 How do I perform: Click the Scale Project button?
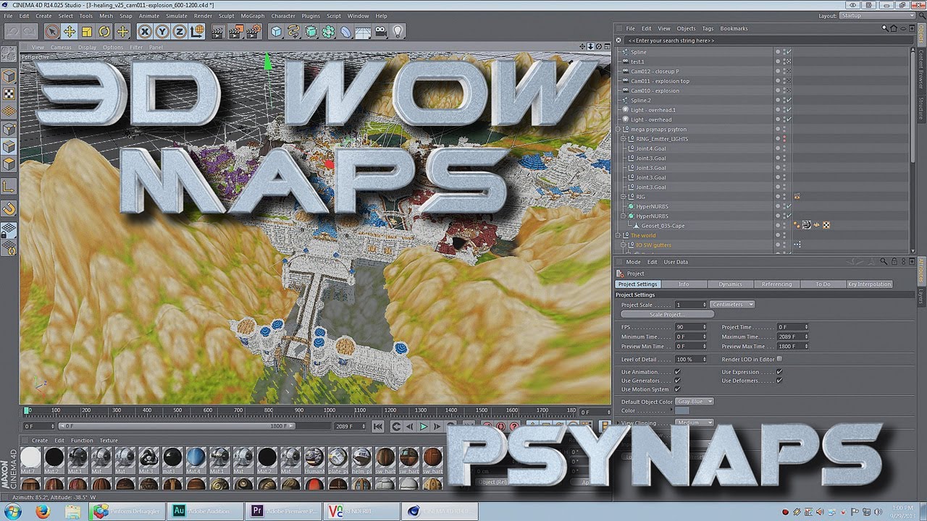coord(667,315)
